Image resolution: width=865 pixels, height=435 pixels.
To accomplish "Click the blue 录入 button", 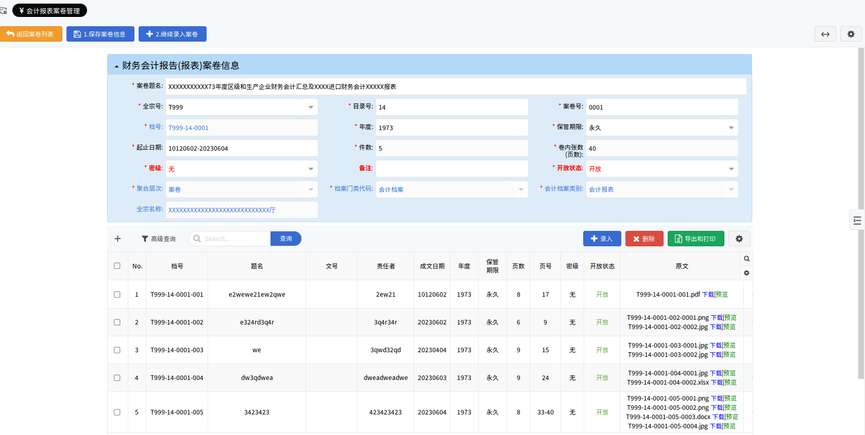I will (602, 239).
